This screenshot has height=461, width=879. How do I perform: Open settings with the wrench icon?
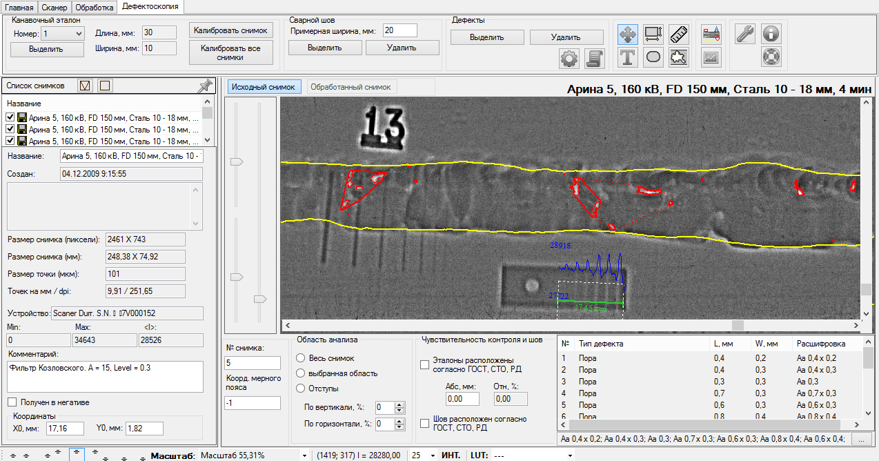click(745, 34)
